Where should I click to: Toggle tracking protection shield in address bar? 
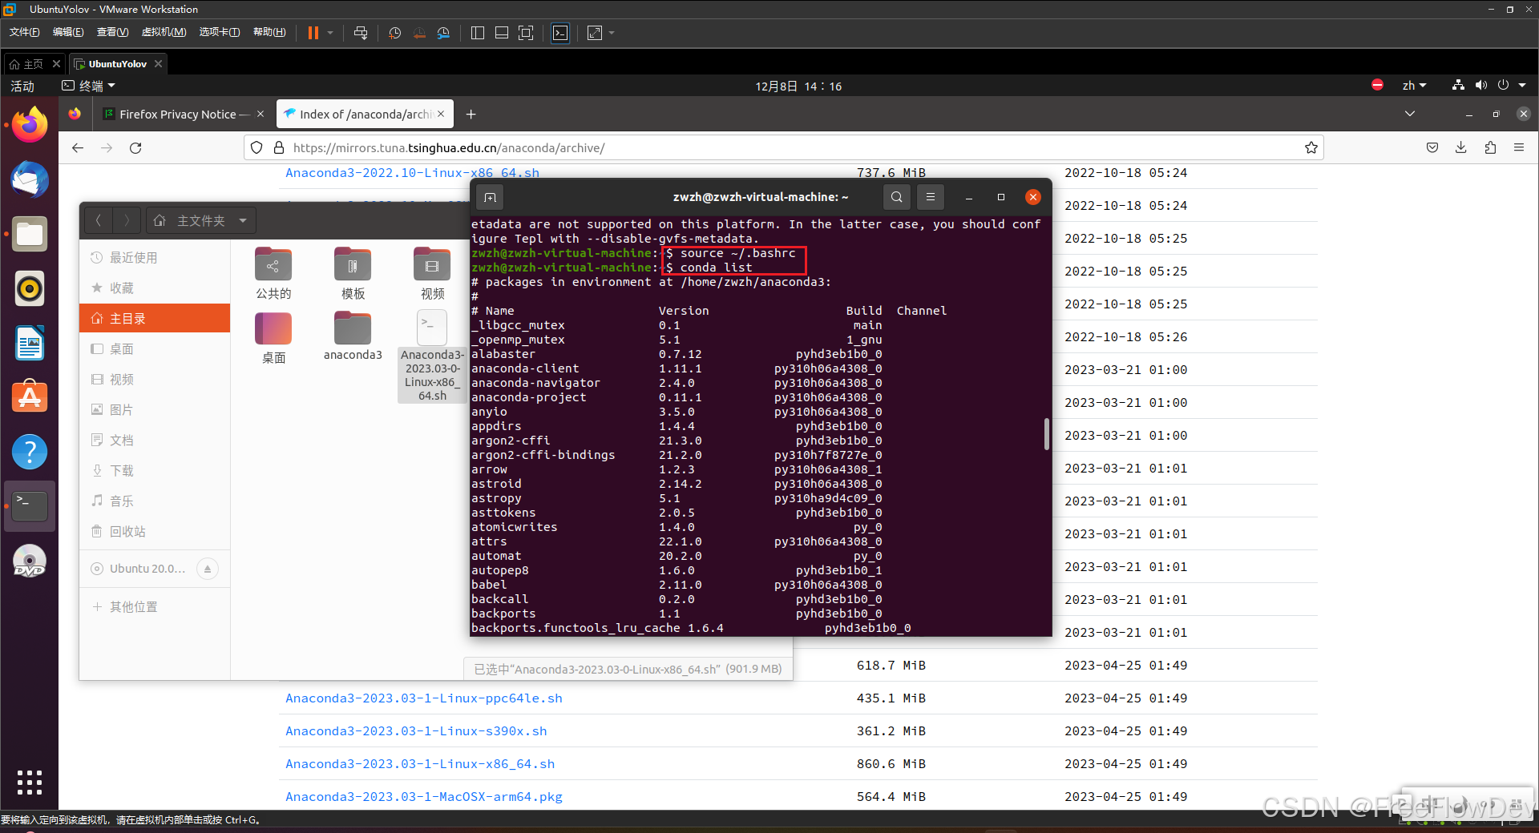pos(256,147)
